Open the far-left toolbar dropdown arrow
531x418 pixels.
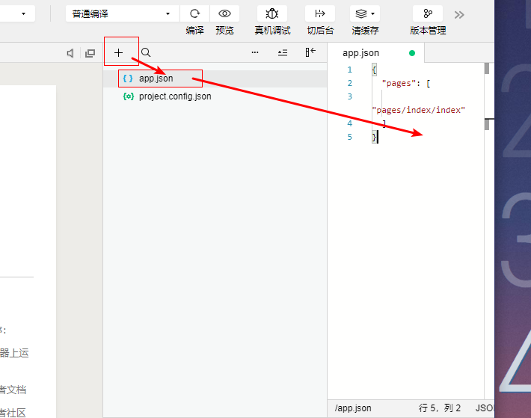[x=23, y=14]
